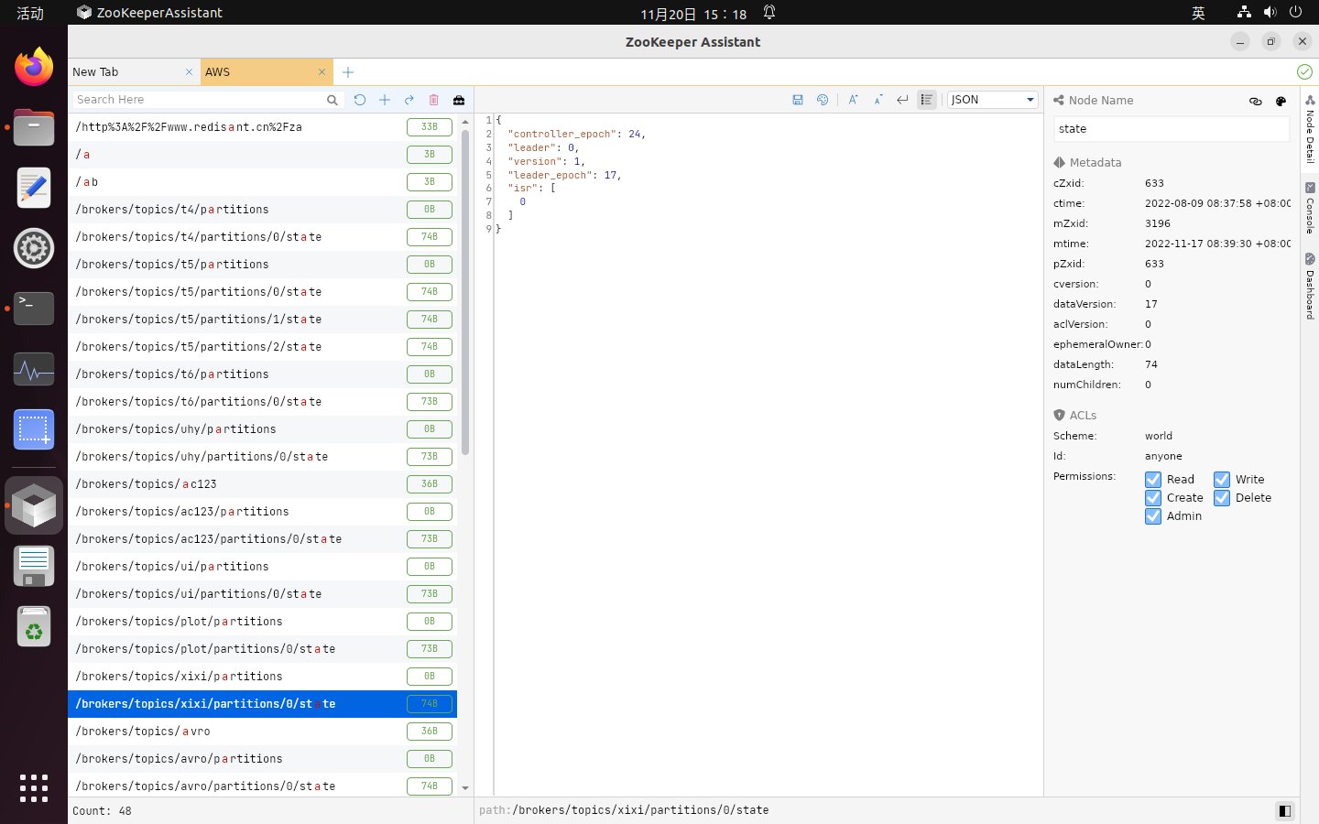Select node /a
The width and height of the screenshot is (1319, 824).
pyautogui.click(x=262, y=155)
